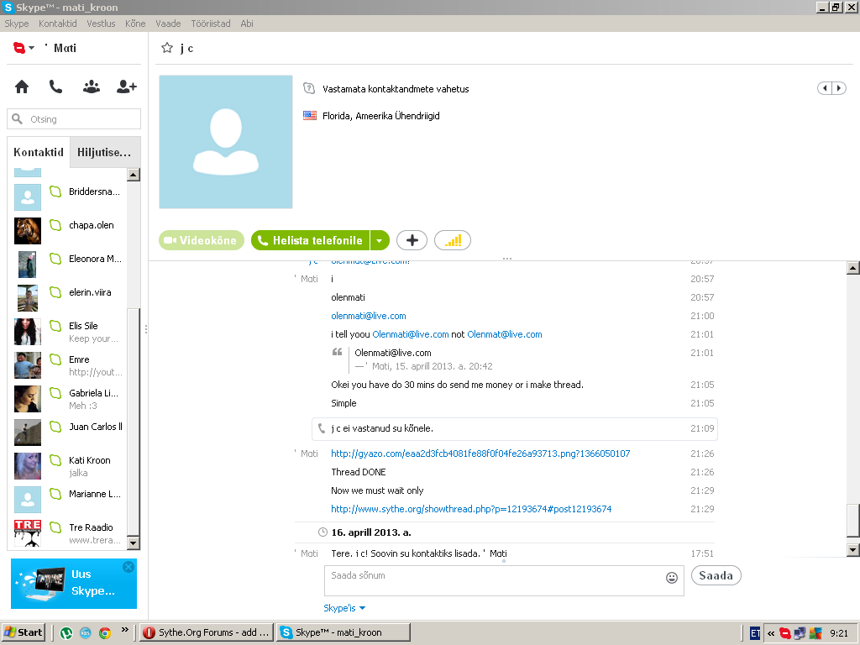This screenshot has width=860, height=645.
Task: Check call quality signal bars button
Action: pyautogui.click(x=453, y=240)
